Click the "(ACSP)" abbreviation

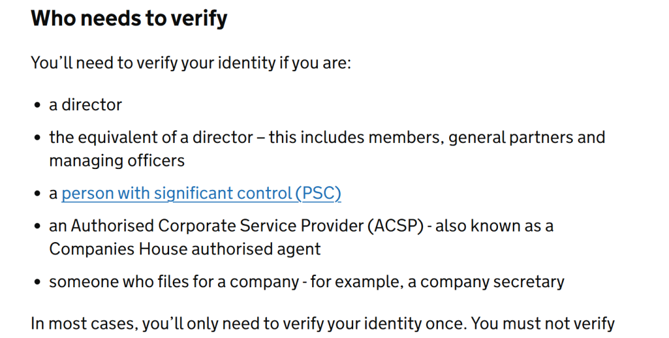399,226
